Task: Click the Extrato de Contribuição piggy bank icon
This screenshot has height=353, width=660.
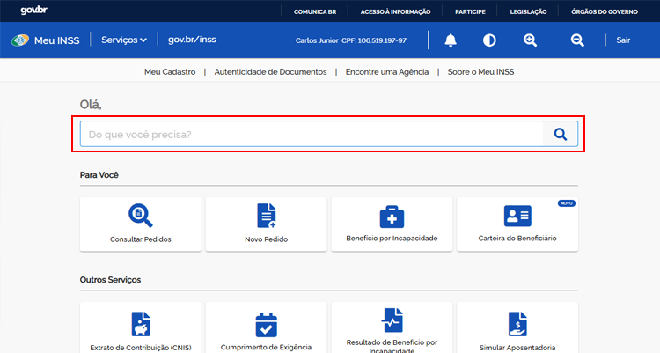Action: click(x=141, y=324)
